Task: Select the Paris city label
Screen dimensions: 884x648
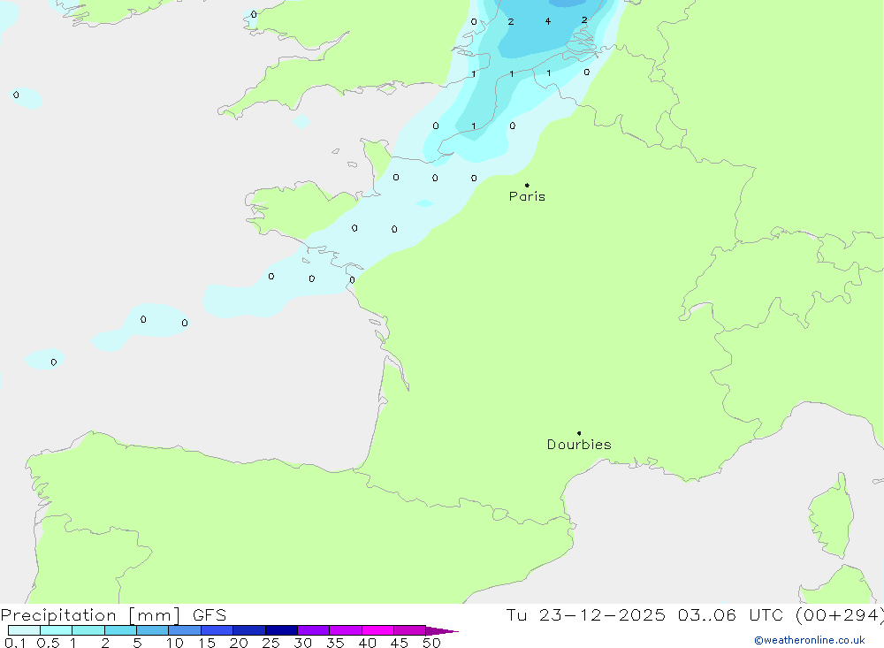Action: pyautogui.click(x=527, y=196)
